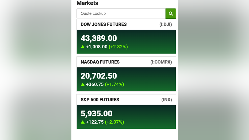Image resolution: width=249 pixels, height=140 pixels.
Task: Click the +1,008.00 point change value
Action: click(x=97, y=47)
